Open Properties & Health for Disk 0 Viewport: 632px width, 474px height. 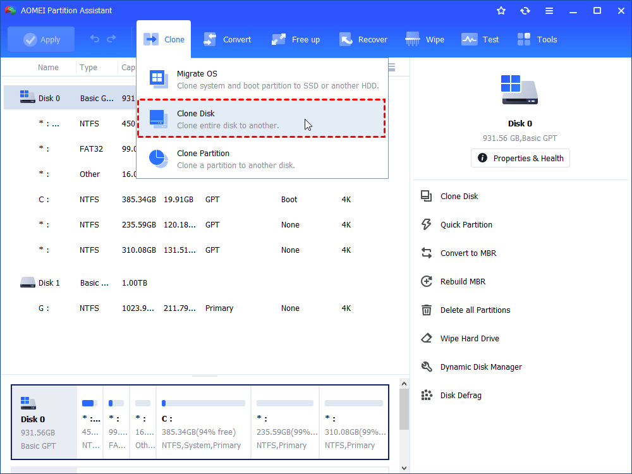pyautogui.click(x=520, y=158)
